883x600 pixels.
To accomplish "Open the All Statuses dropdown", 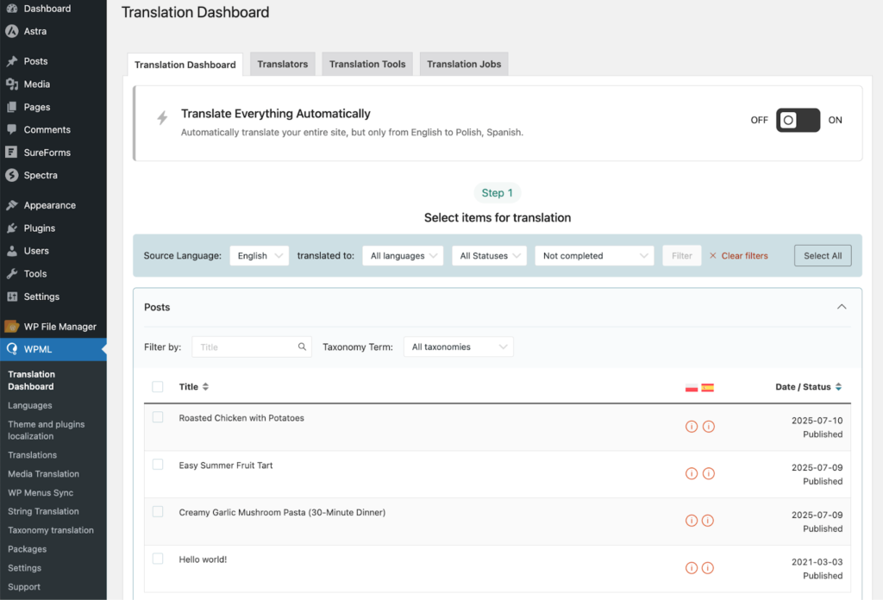I will (x=490, y=256).
